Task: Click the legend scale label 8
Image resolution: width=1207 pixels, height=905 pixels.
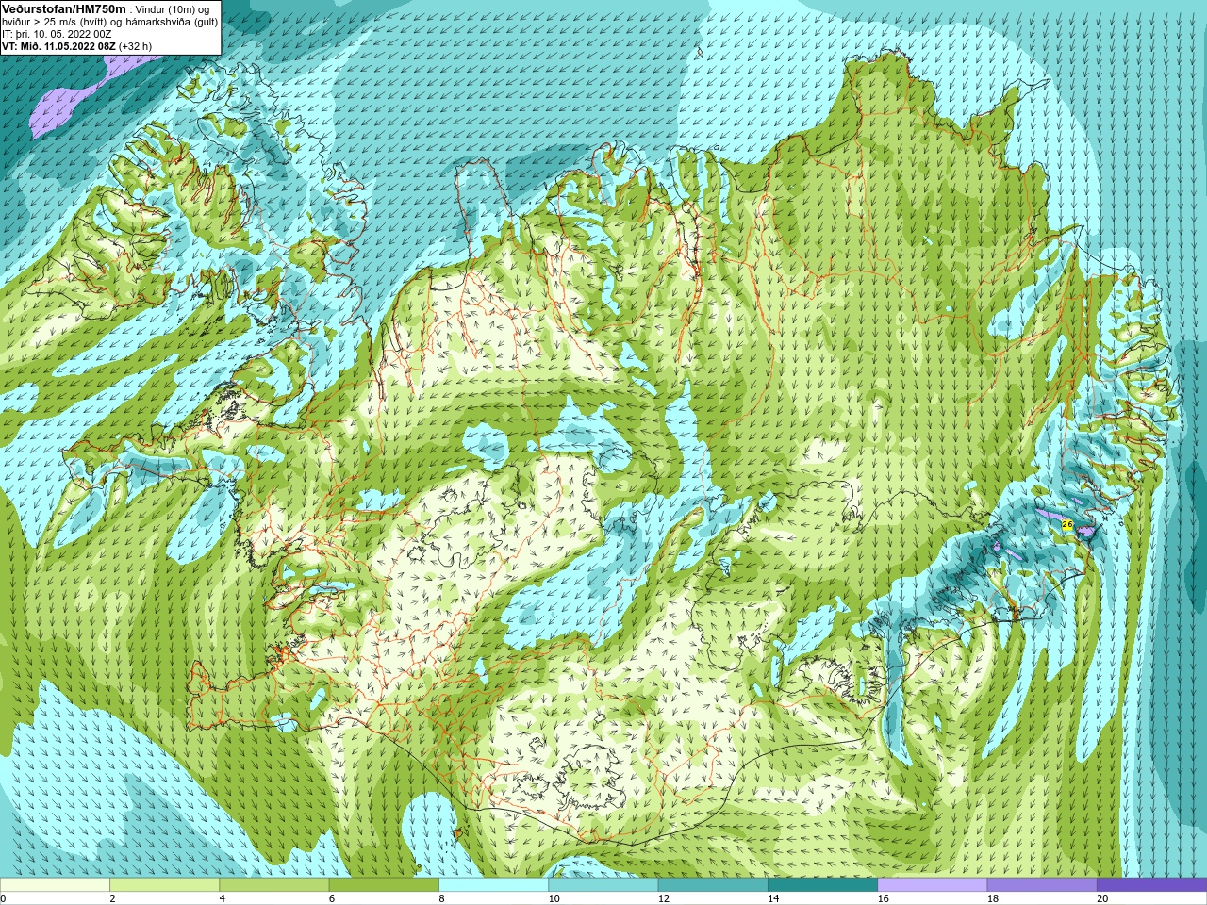Action: pos(441,898)
